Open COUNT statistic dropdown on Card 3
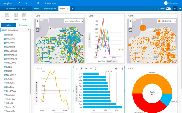Screen dimensions: 182x113 coord(36,101)
